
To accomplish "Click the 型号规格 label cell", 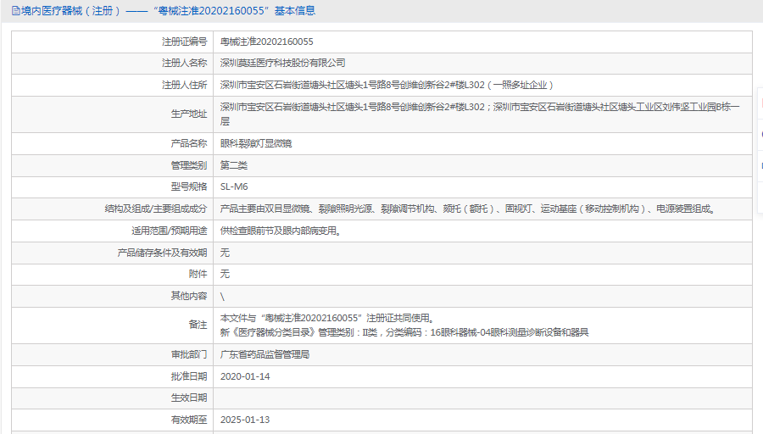I will pyautogui.click(x=113, y=186).
